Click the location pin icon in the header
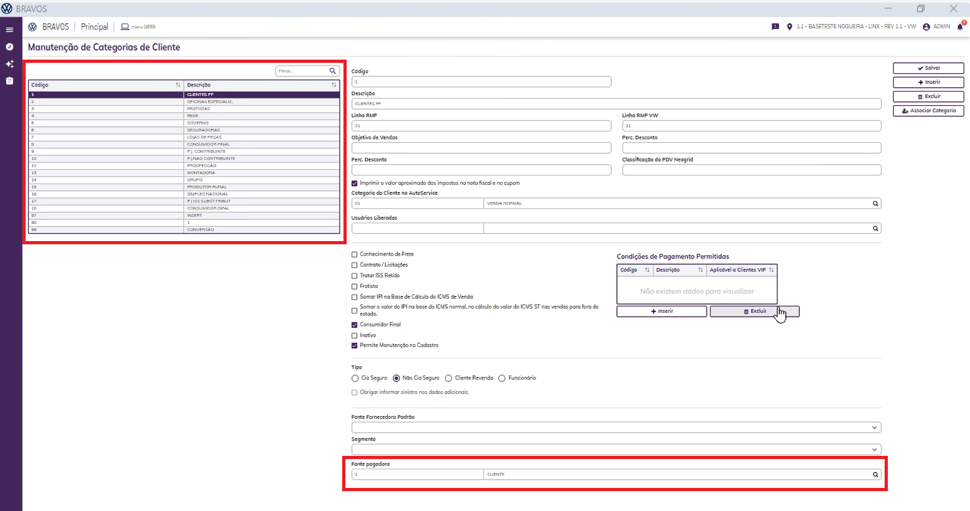The height and width of the screenshot is (511, 970). (789, 27)
